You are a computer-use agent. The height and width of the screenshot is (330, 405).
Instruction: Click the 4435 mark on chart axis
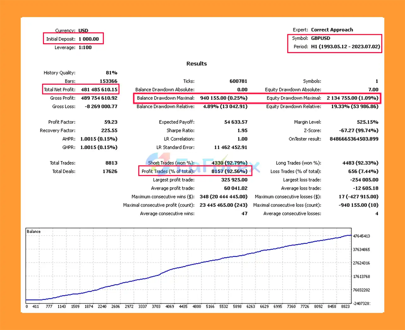[183, 306]
